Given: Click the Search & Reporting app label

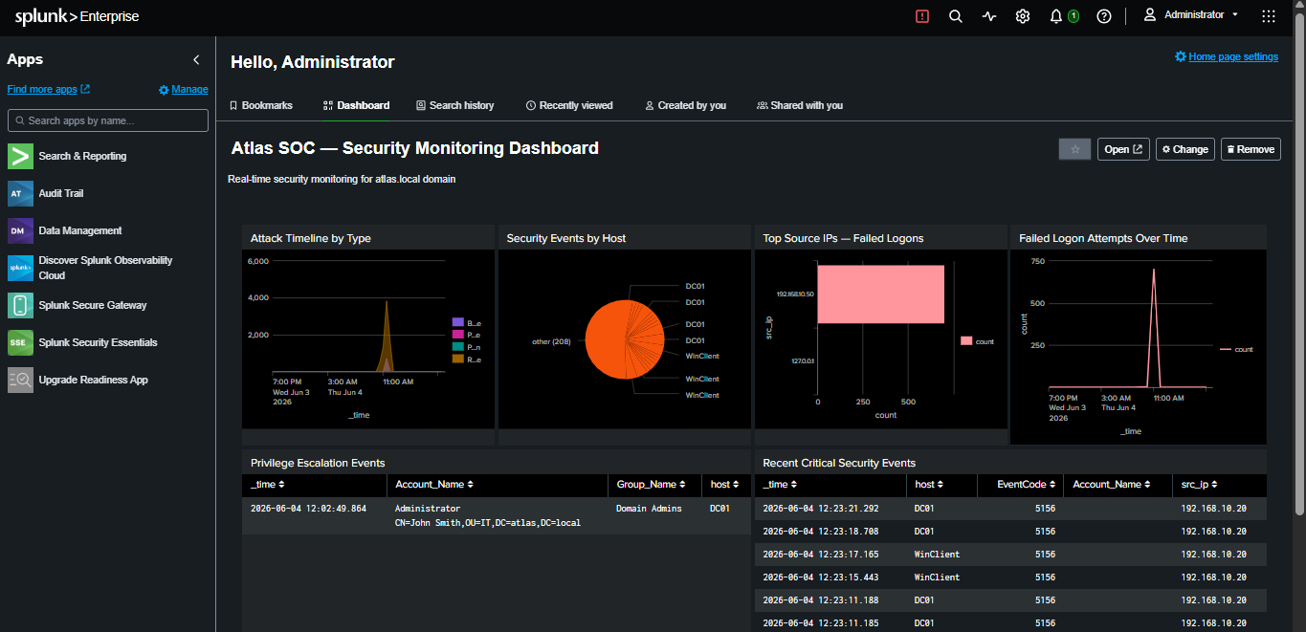Looking at the screenshot, I should (x=82, y=156).
